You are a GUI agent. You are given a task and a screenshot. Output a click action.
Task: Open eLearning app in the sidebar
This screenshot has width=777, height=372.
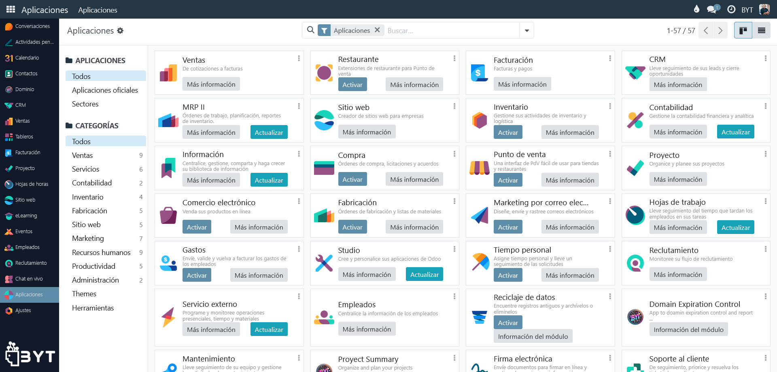pyautogui.click(x=26, y=216)
